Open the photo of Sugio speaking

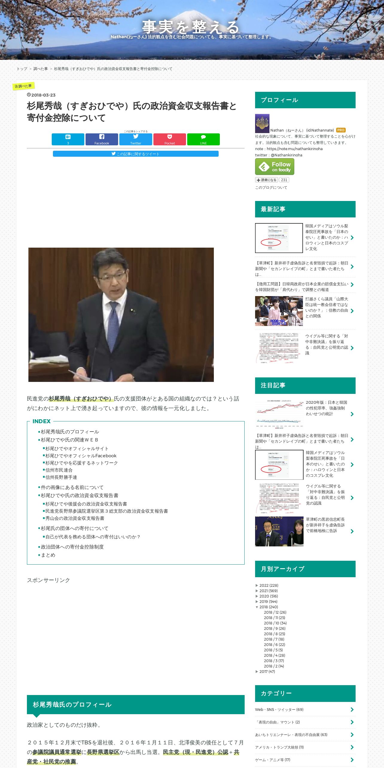121,315
